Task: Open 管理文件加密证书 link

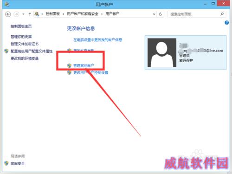Action: pos(25,44)
